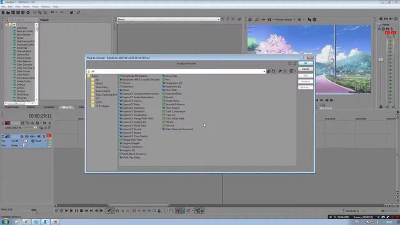Open the File menu
The image size is (400, 225).
[x=3, y=7]
